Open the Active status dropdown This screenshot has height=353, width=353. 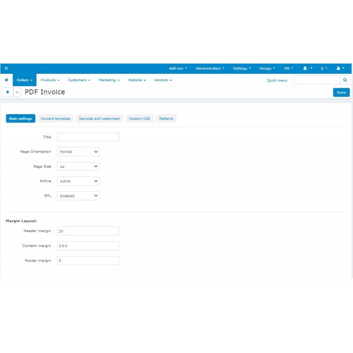point(78,181)
